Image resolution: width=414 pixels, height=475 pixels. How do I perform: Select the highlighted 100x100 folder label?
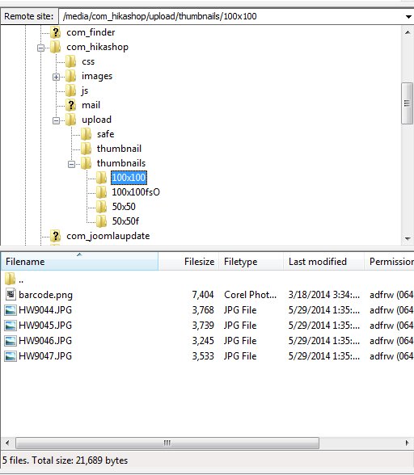pyautogui.click(x=129, y=178)
